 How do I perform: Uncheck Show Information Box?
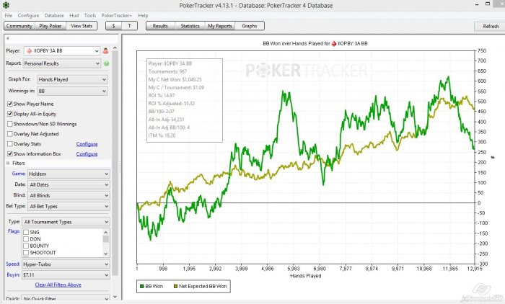[x=10, y=153]
